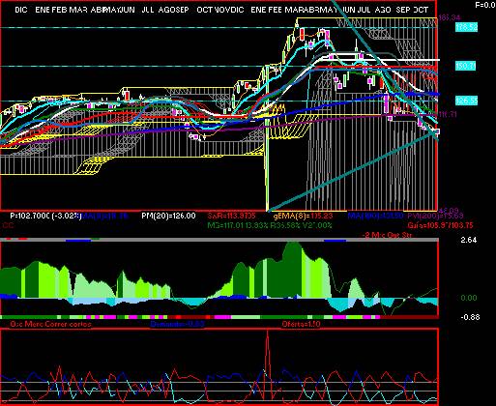Click the gEMA(8)=105.23 label
The height and width of the screenshot is (406, 496).
[x=303, y=216]
